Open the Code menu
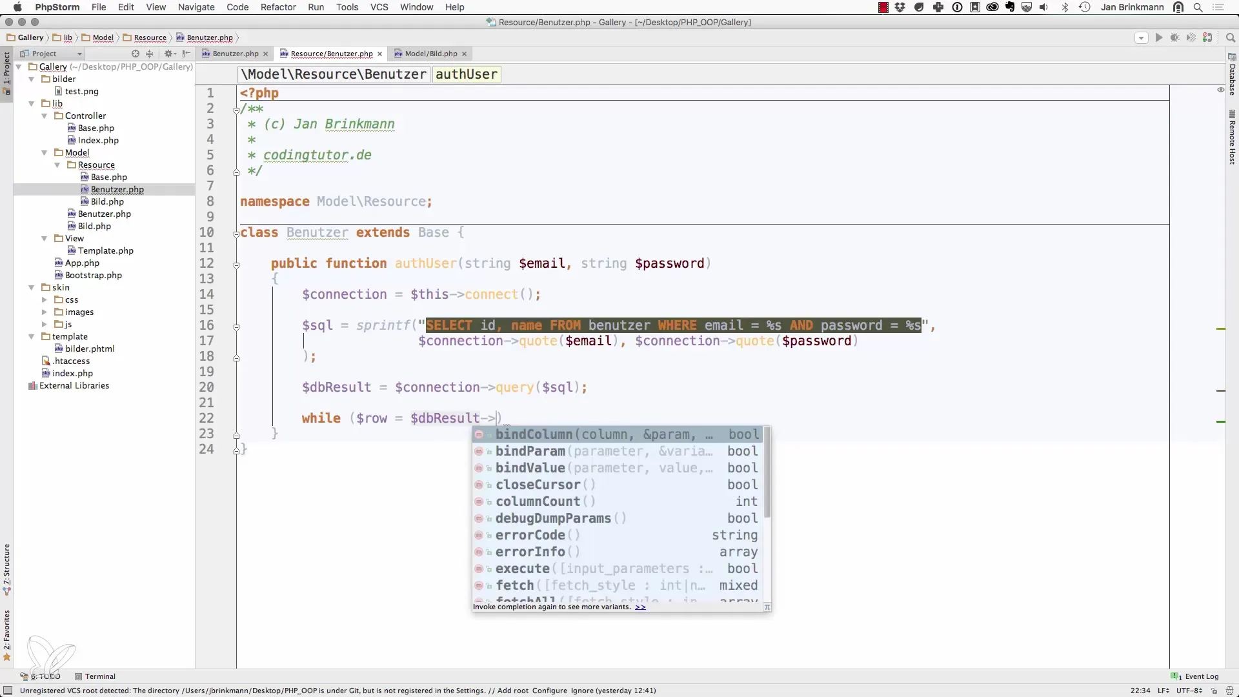Image resolution: width=1239 pixels, height=697 pixels. pos(237,7)
